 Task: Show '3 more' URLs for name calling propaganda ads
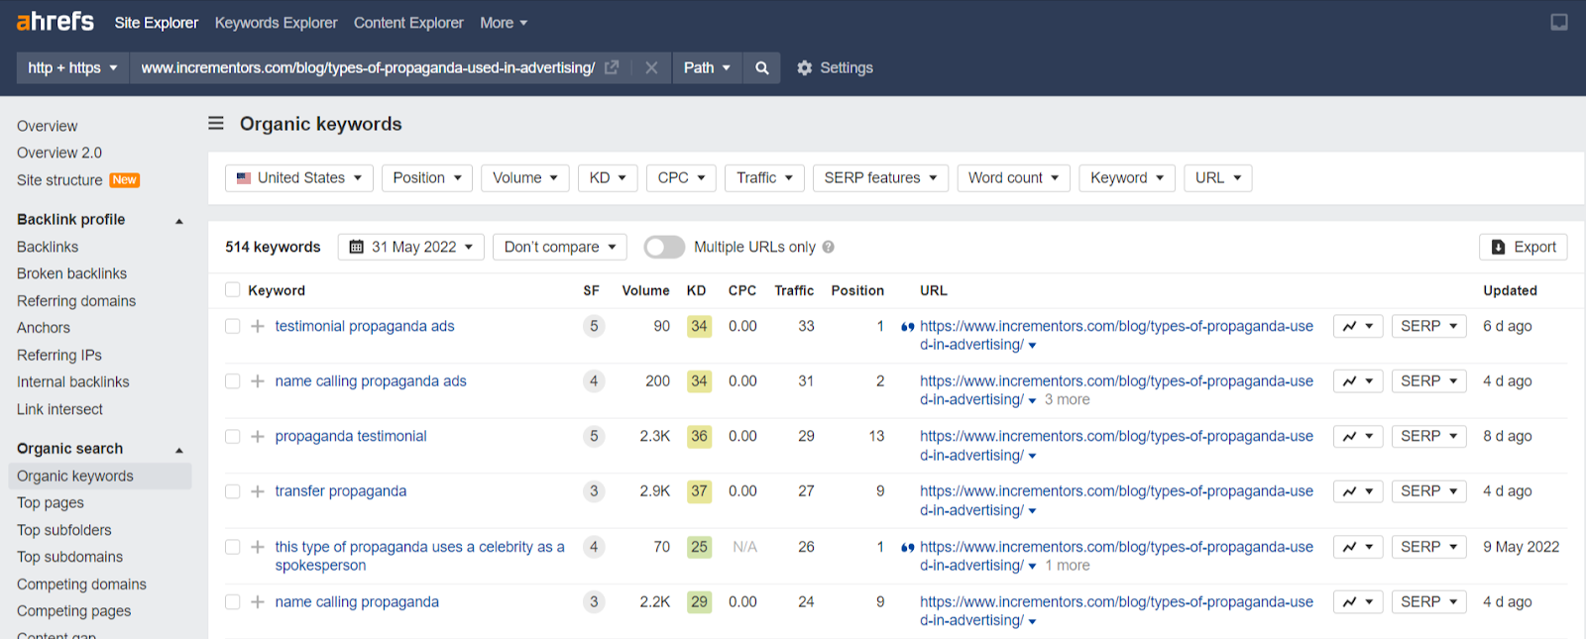point(1068,400)
